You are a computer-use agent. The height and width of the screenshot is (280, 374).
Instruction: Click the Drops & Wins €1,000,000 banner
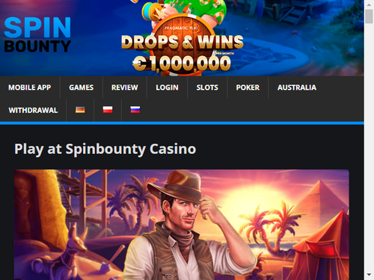[x=182, y=38]
